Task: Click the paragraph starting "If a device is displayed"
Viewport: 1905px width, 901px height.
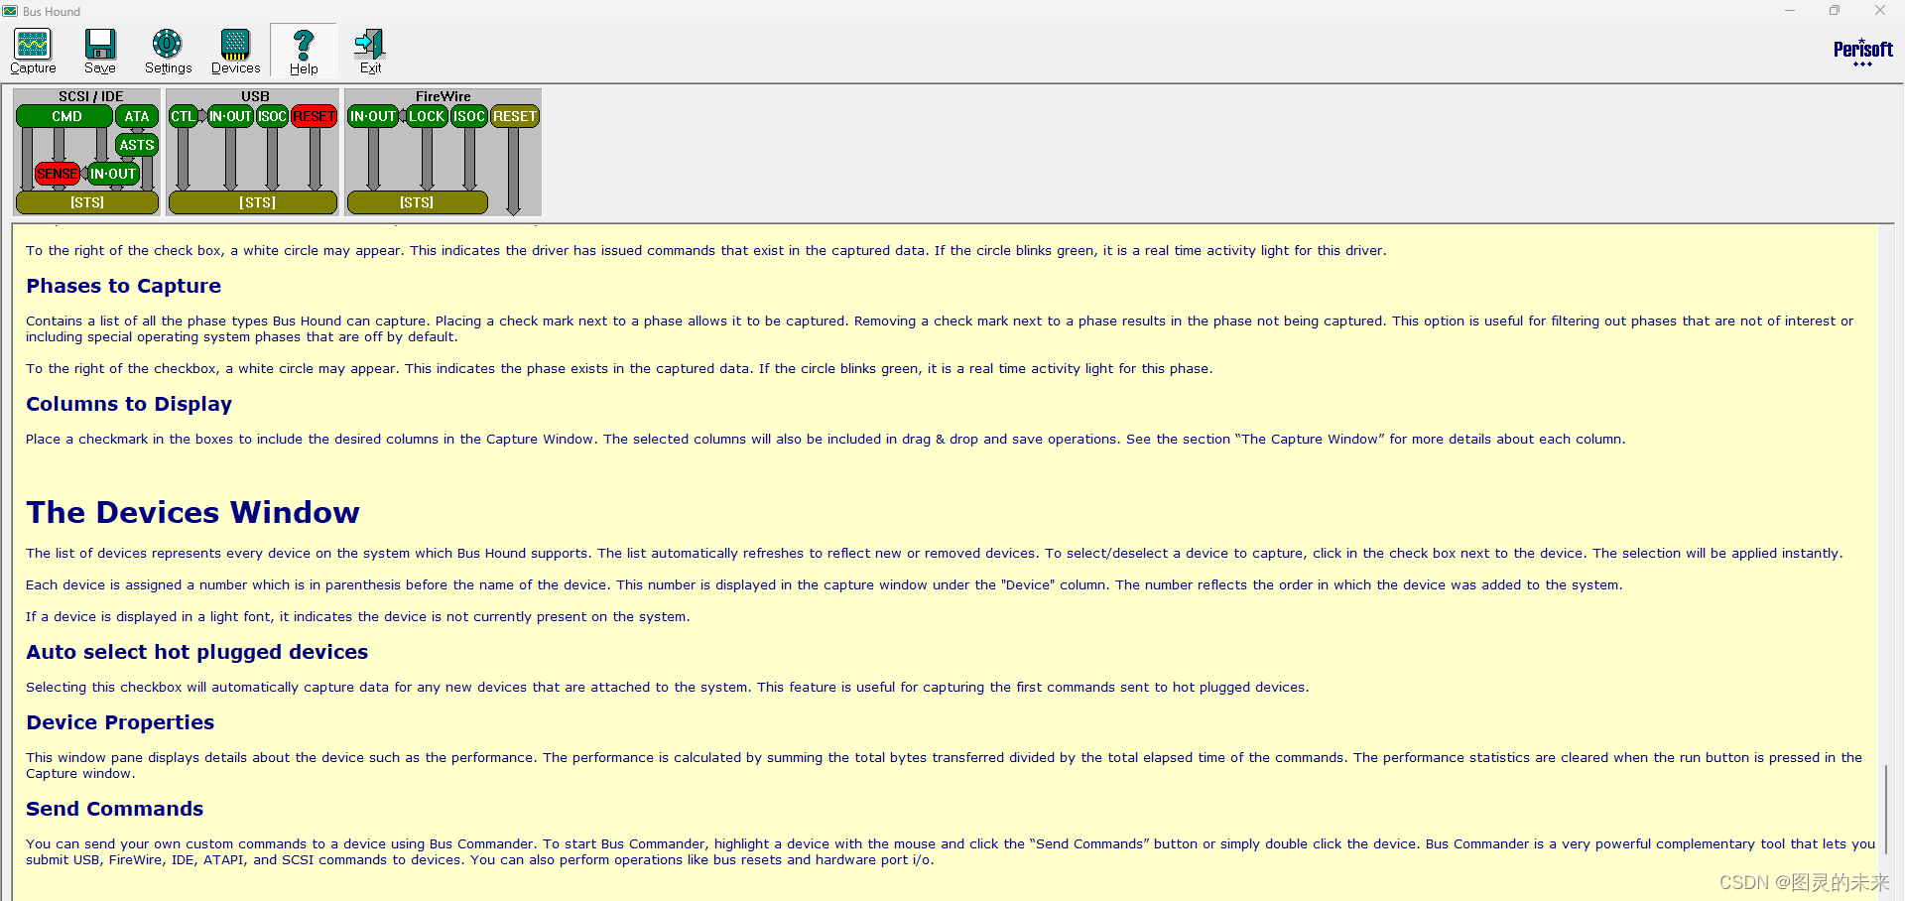Action: 358,617
